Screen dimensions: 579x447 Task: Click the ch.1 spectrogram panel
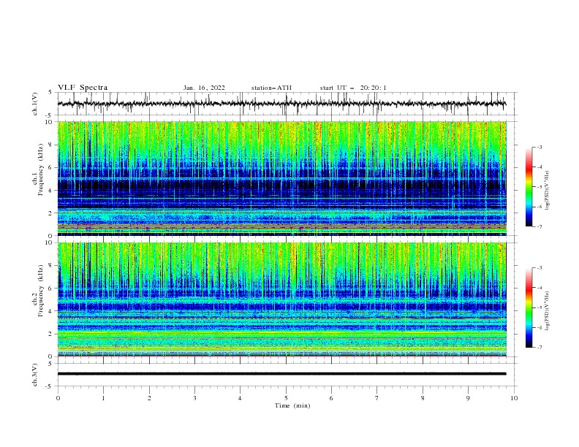pos(282,178)
